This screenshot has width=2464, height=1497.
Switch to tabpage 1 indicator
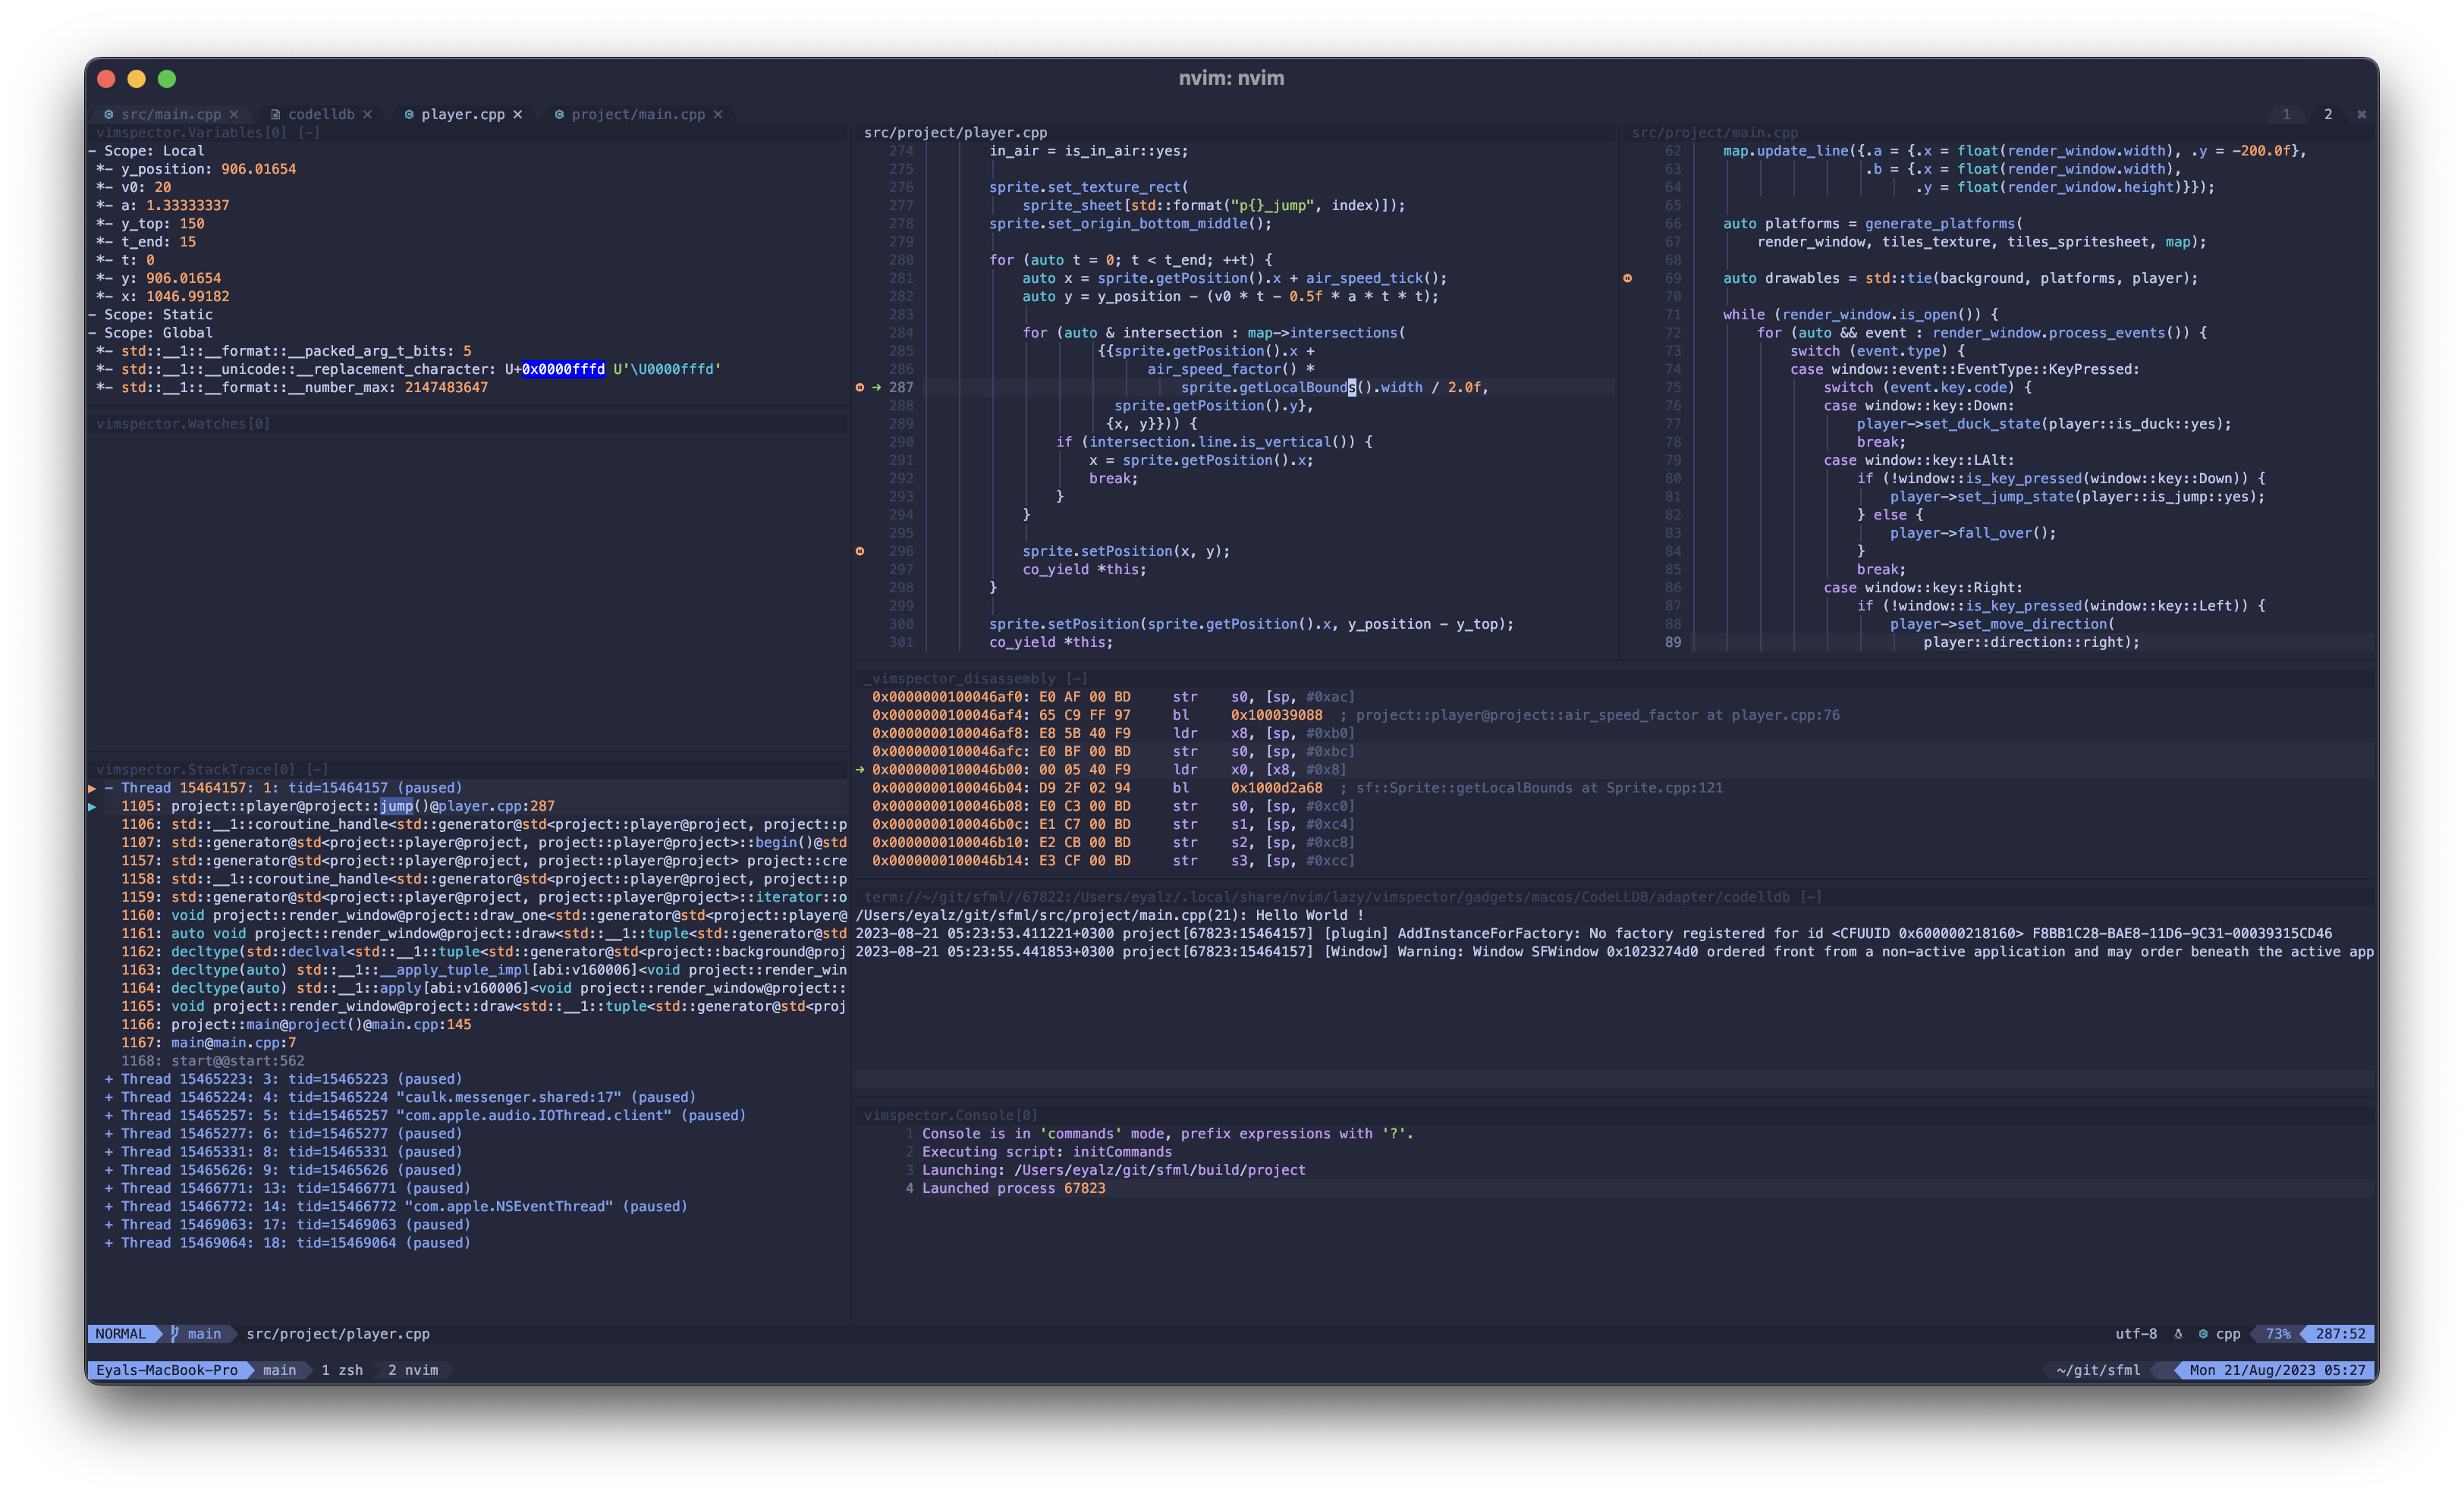[x=2286, y=114]
